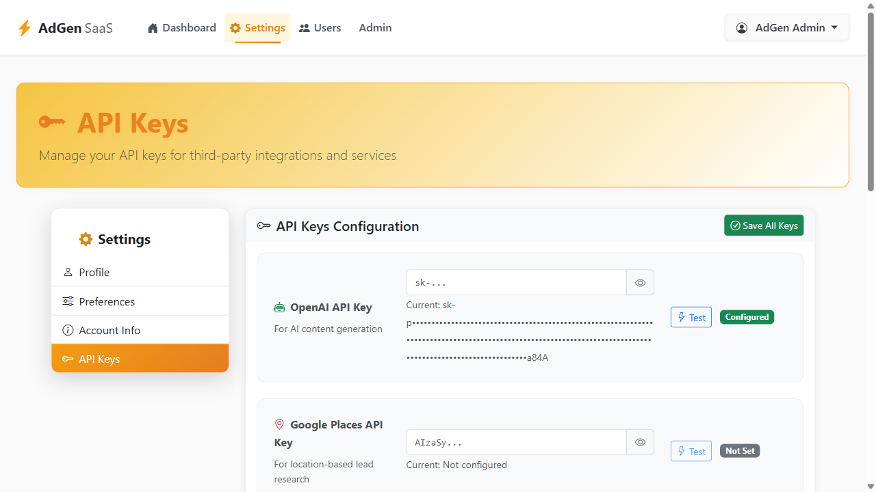The image size is (876, 492).
Task: Focus the OpenAI API key input field
Action: pyautogui.click(x=516, y=282)
